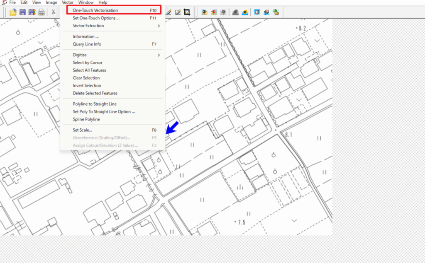This screenshot has height=263, width=425.
Task: Click the yellow polygon vector icon
Action: click(245, 12)
